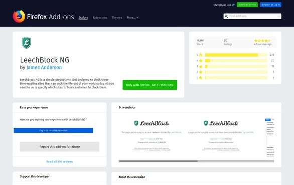The image size is (294, 185).
Task: Click Only with Firefox—Get Firefox Now
Action: point(150,85)
